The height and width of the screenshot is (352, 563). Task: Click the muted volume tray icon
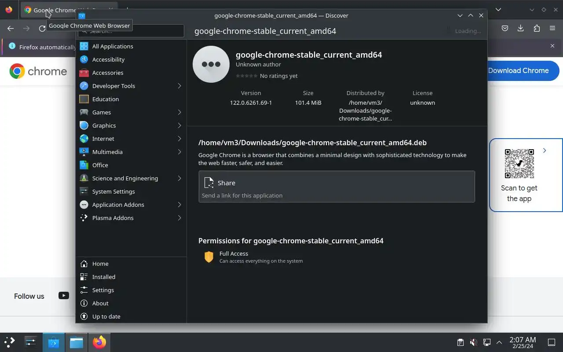[x=474, y=342]
